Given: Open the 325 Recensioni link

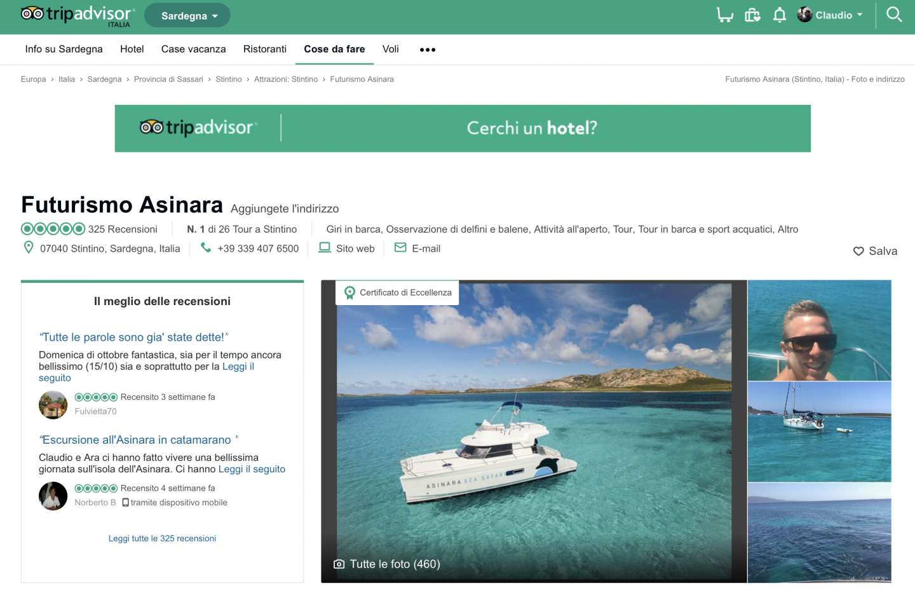Looking at the screenshot, I should click(x=123, y=229).
